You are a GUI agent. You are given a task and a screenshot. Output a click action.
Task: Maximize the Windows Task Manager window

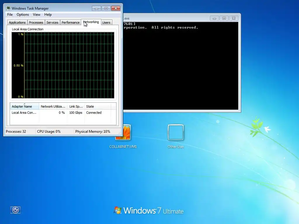pos(106,8)
